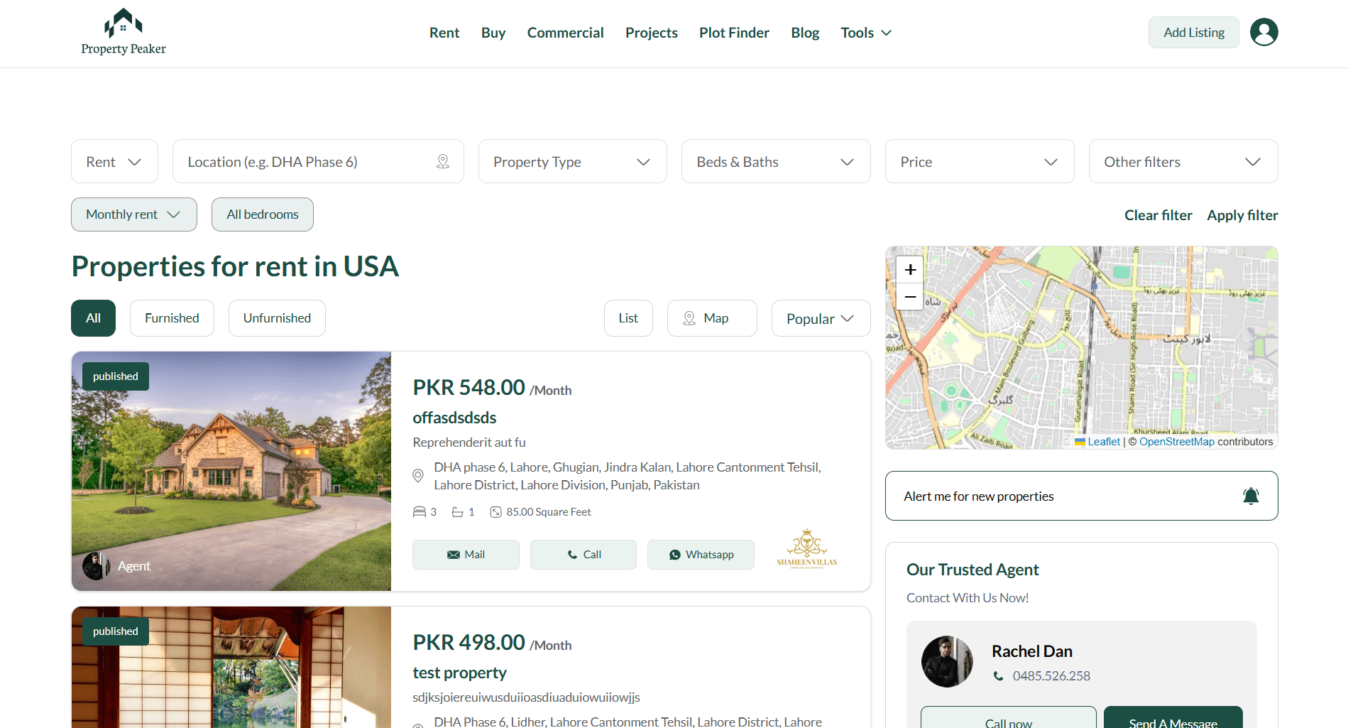Click the PKR 498.00 price

point(468,643)
